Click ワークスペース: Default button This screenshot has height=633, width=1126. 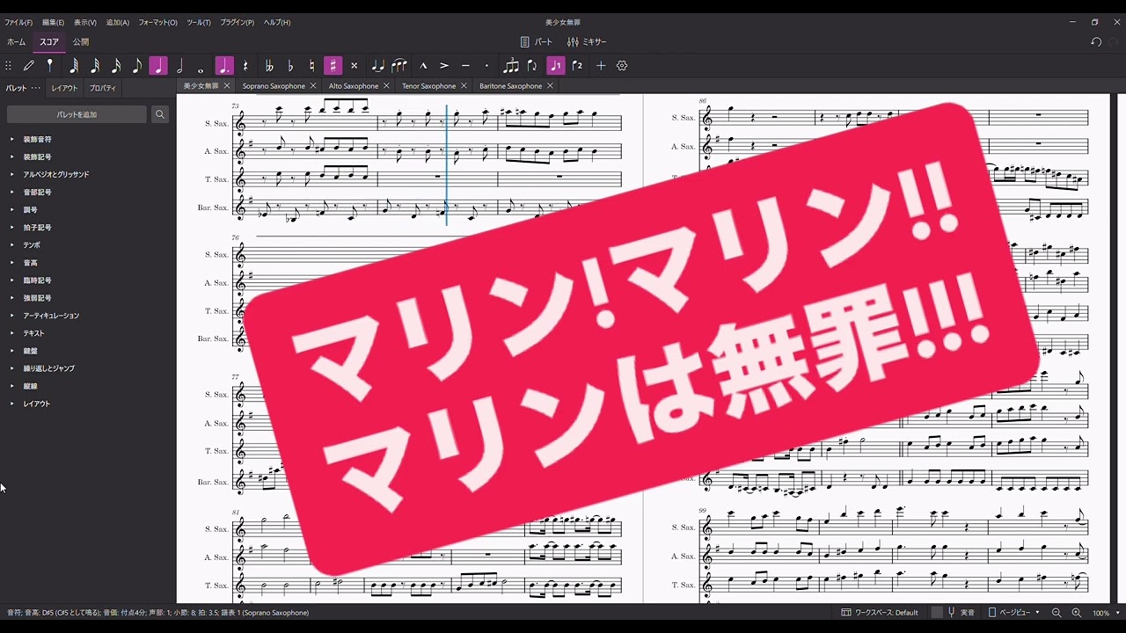[x=880, y=613]
